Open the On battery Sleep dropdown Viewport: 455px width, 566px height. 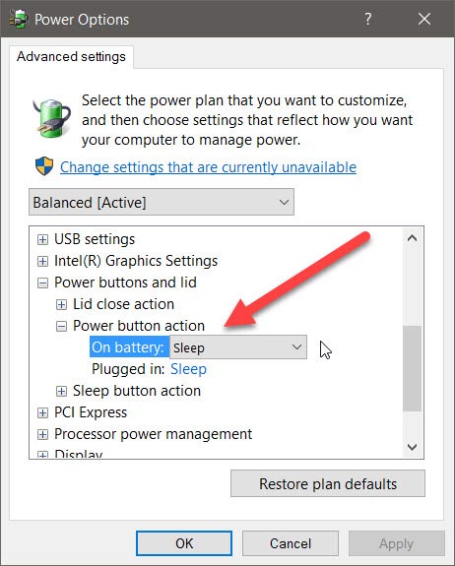tap(238, 347)
